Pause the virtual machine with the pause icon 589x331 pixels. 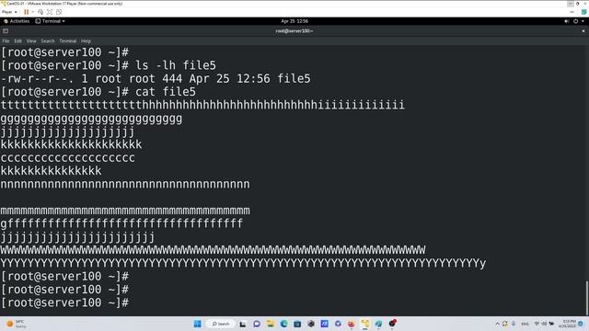27,12
